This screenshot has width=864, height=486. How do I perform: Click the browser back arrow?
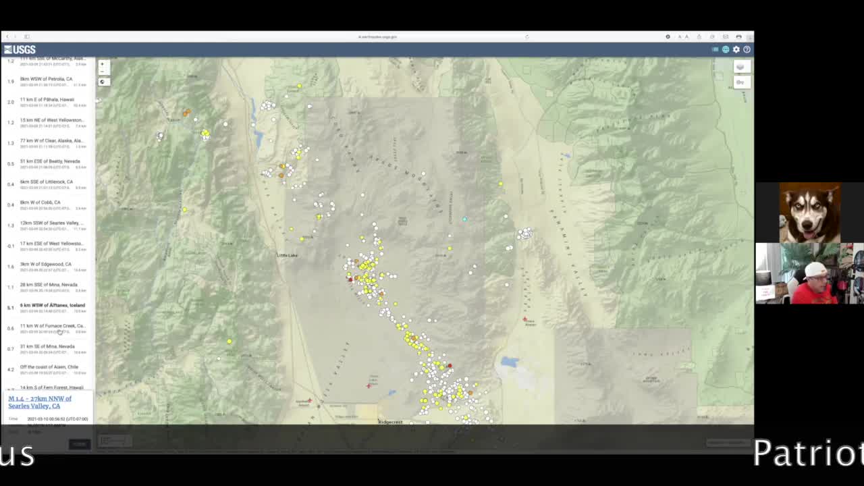pos(7,36)
